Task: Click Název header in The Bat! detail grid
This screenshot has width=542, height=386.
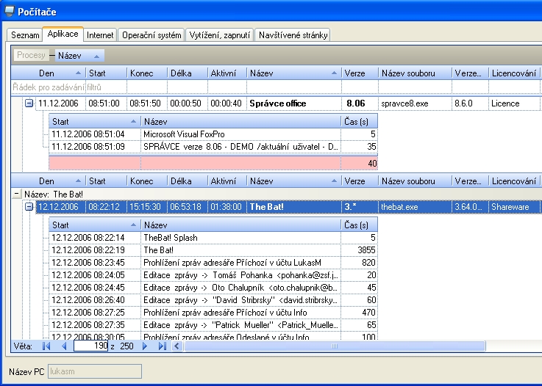Action: click(240, 225)
